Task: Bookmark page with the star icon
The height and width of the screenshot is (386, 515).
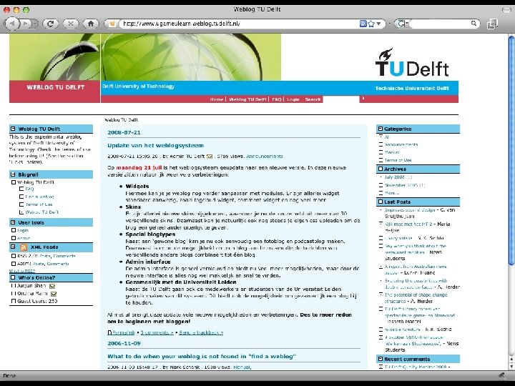Action: [x=371, y=24]
